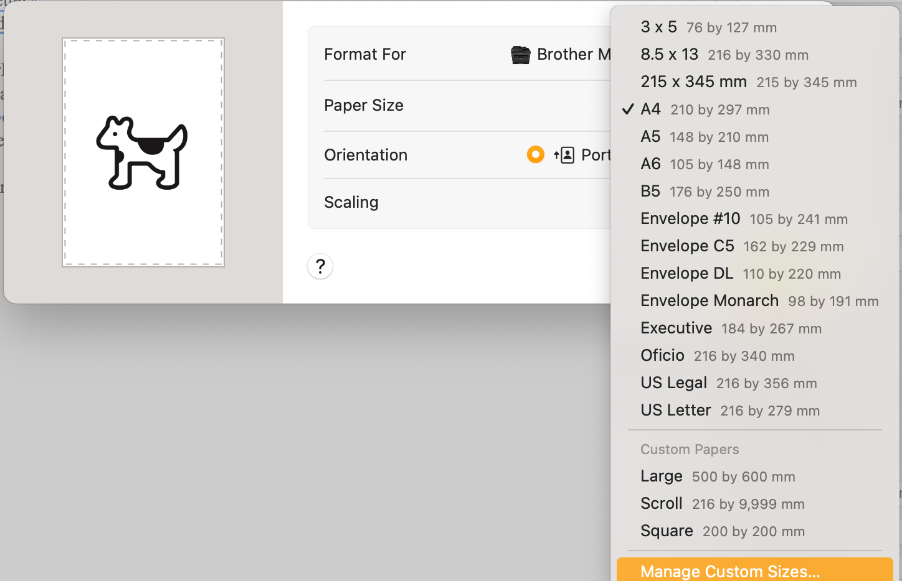The width and height of the screenshot is (902, 581).
Task: Select Envelope C5 size
Action: (755, 246)
